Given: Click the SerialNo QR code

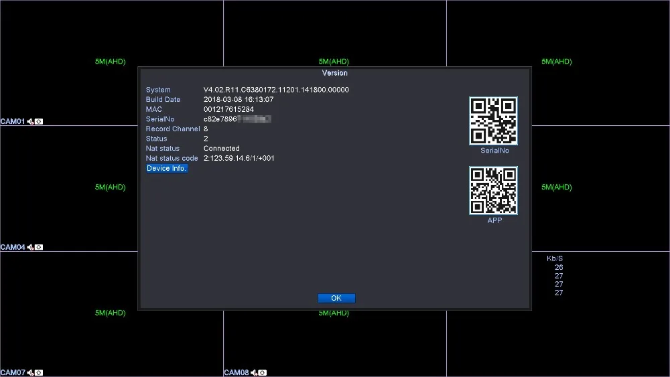Looking at the screenshot, I should [x=494, y=121].
